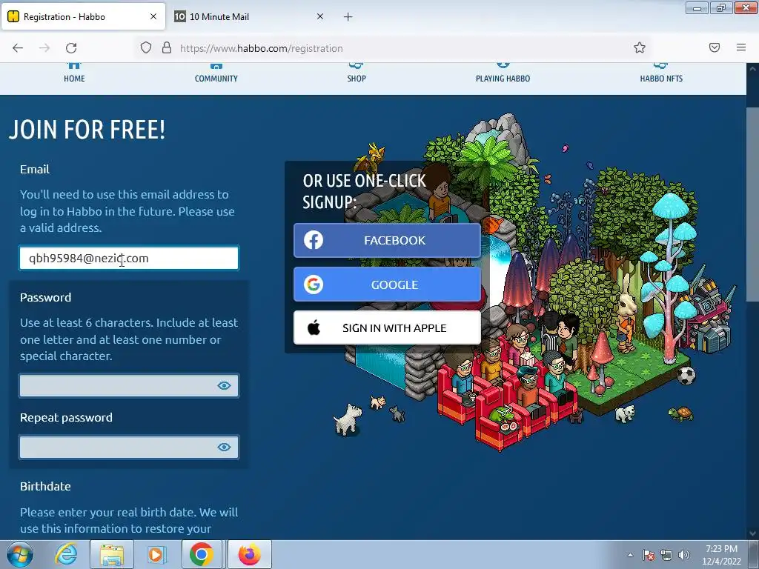759x569 pixels.
Task: Click the Facebook logo icon
Action: 314,240
